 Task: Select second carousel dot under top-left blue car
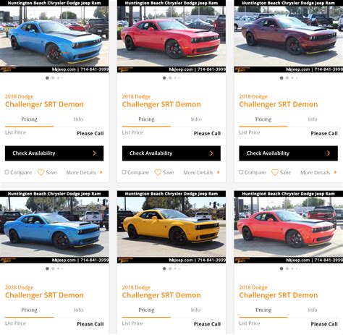click(53, 78)
